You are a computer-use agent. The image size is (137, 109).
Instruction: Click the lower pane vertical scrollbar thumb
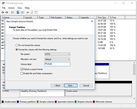(x=134, y=70)
